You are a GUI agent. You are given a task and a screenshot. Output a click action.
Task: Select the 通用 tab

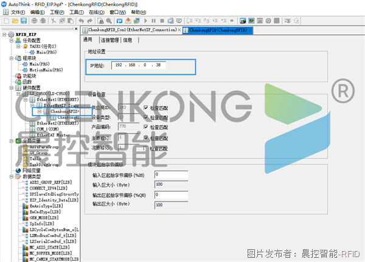(x=88, y=40)
